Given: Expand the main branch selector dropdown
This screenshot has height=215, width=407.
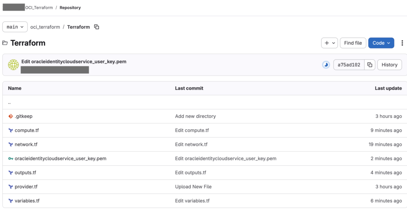Looking at the screenshot, I should 15,27.
